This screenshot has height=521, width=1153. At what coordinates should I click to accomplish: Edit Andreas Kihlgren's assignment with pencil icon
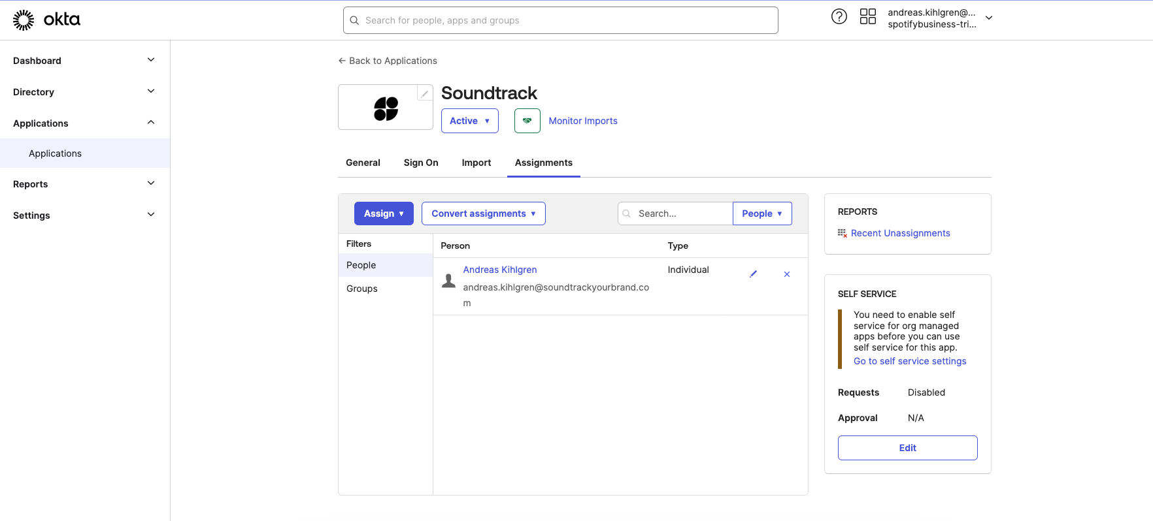point(753,274)
